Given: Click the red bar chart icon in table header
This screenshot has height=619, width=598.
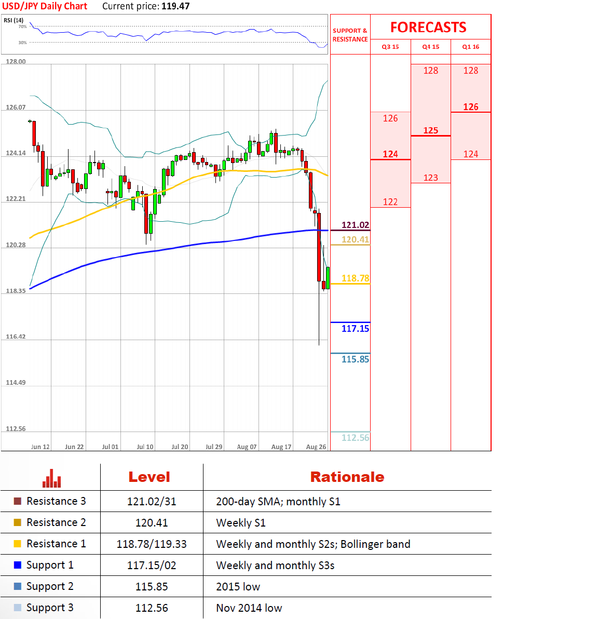Looking at the screenshot, I should (x=52, y=478).
